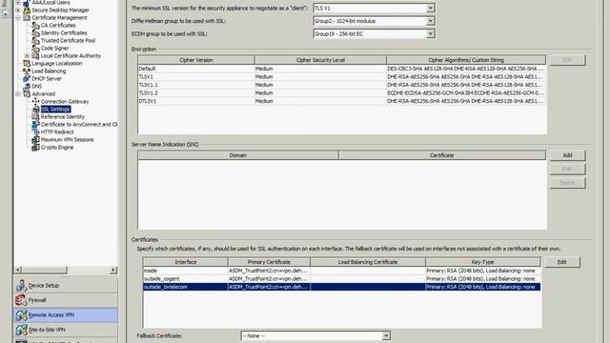Click the Cipher Algorithms/Custom String header
Screen dimensions: 610x343
coord(466,60)
